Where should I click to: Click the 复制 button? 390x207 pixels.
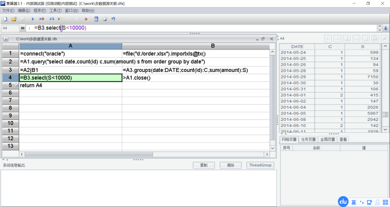coord(204,165)
